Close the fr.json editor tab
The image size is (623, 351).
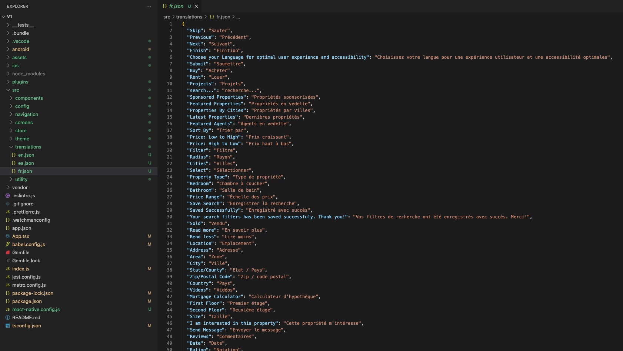point(196,6)
